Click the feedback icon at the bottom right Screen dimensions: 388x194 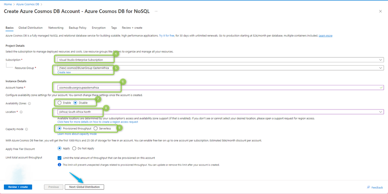369,187
